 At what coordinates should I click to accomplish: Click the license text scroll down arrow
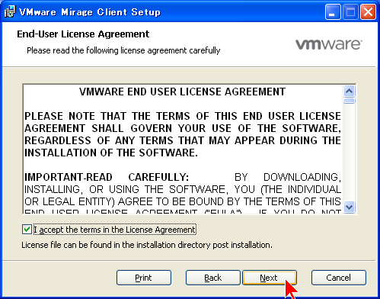(350, 207)
